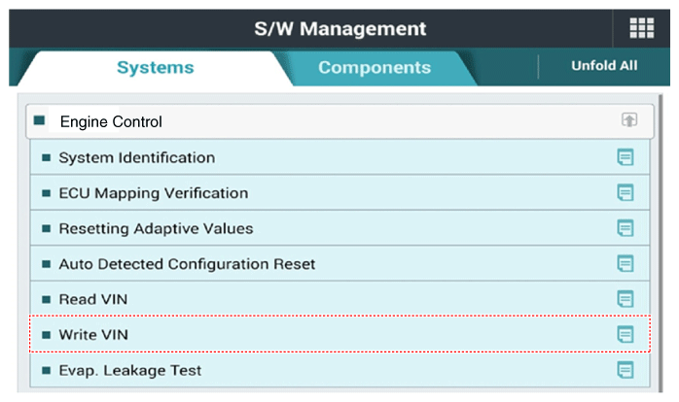Click note icon for Auto Detected Configuration Reset
Image resolution: width=679 pixels, height=402 pixels.
click(625, 264)
